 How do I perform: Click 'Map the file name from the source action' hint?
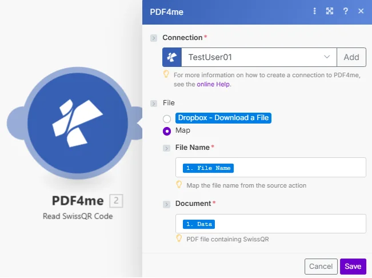(246, 185)
